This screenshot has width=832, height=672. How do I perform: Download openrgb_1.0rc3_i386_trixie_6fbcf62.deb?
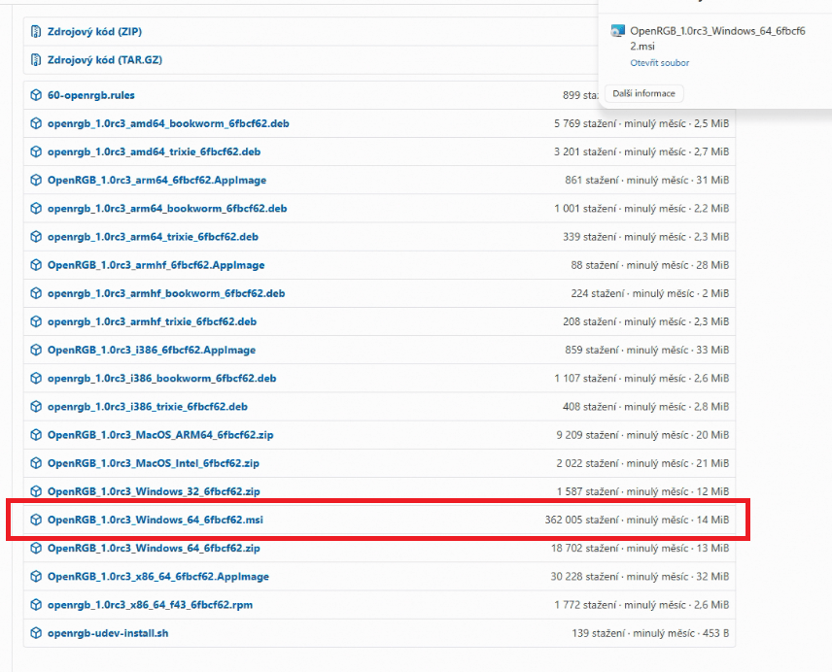148,407
